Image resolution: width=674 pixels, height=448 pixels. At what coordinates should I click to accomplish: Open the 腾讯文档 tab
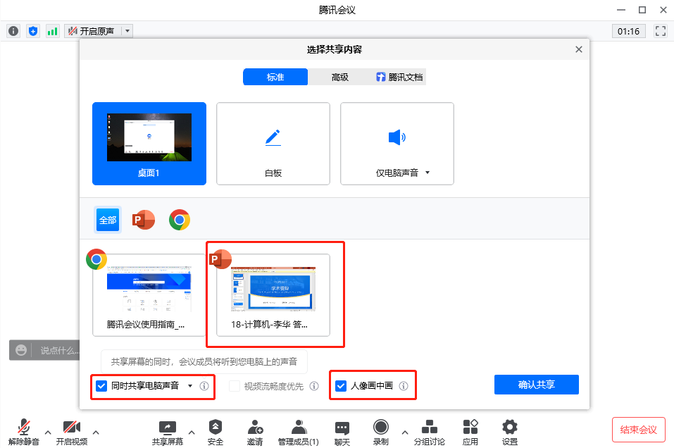click(x=399, y=77)
